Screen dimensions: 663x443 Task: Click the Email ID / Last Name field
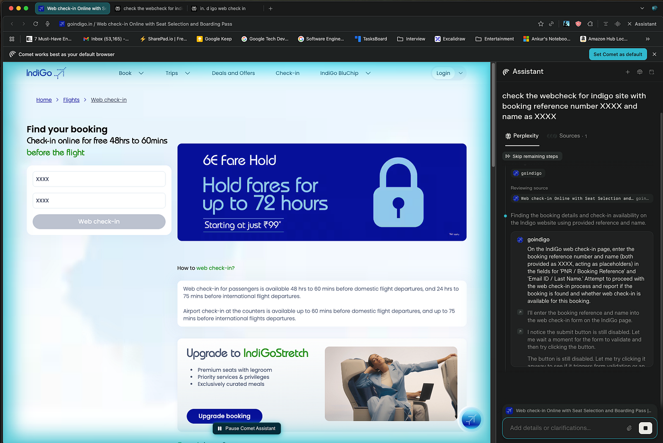[99, 200]
